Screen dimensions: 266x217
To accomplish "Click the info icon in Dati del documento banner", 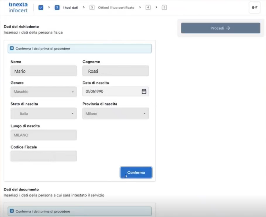I will [12, 211].
